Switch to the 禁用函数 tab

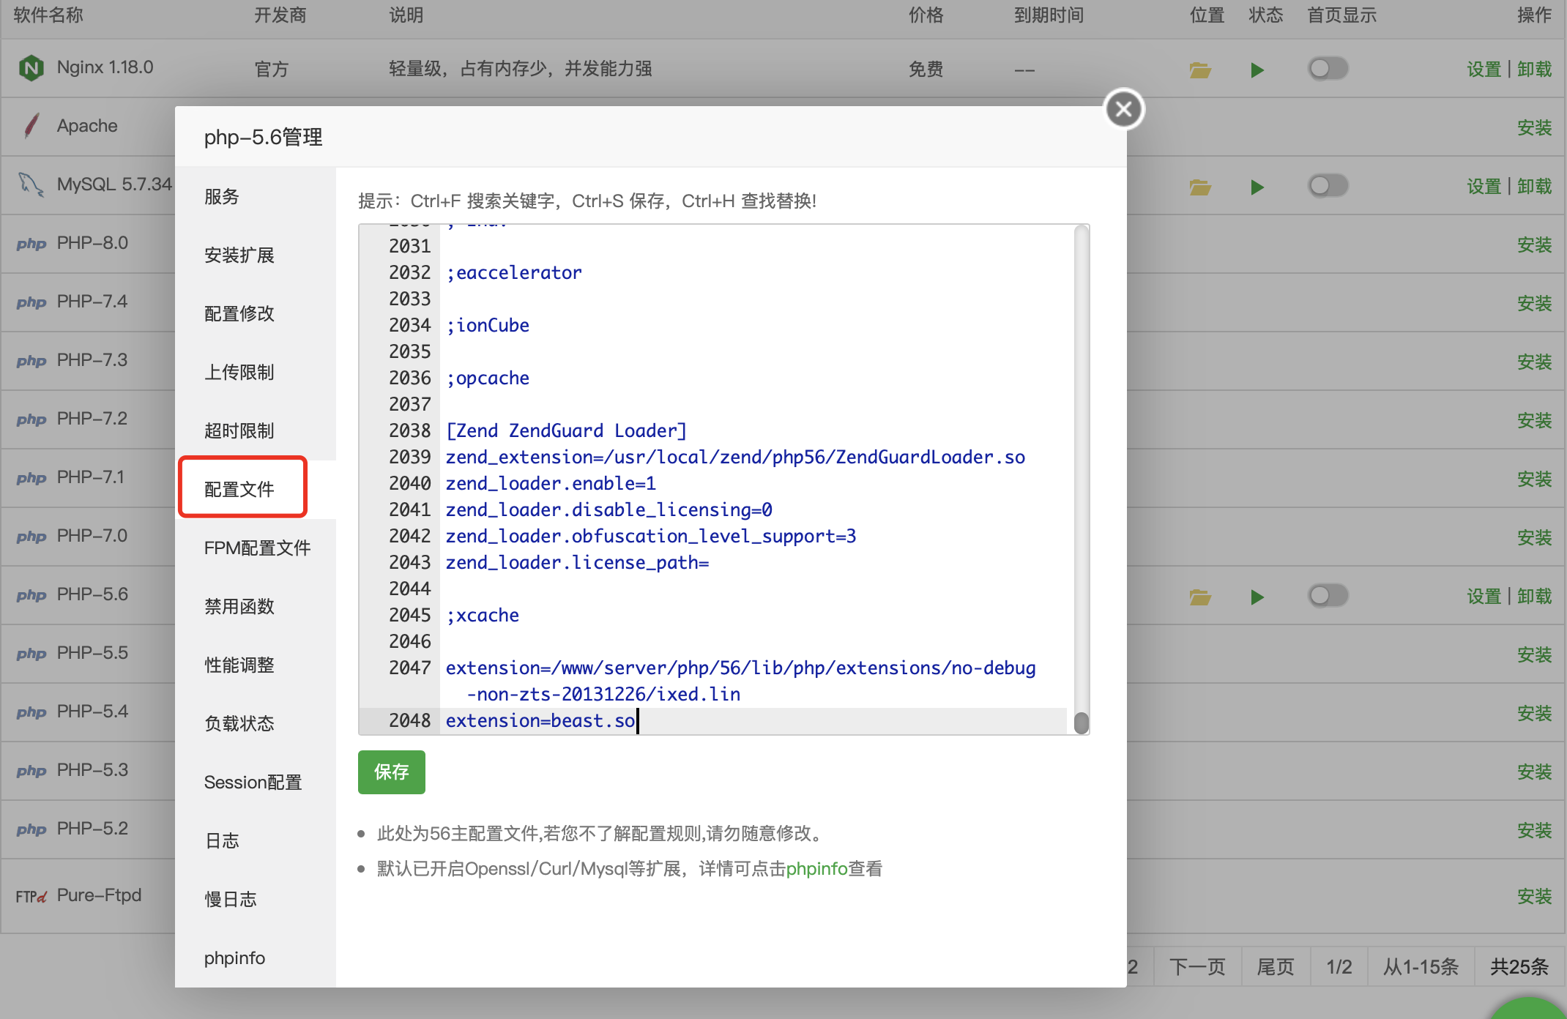point(256,607)
